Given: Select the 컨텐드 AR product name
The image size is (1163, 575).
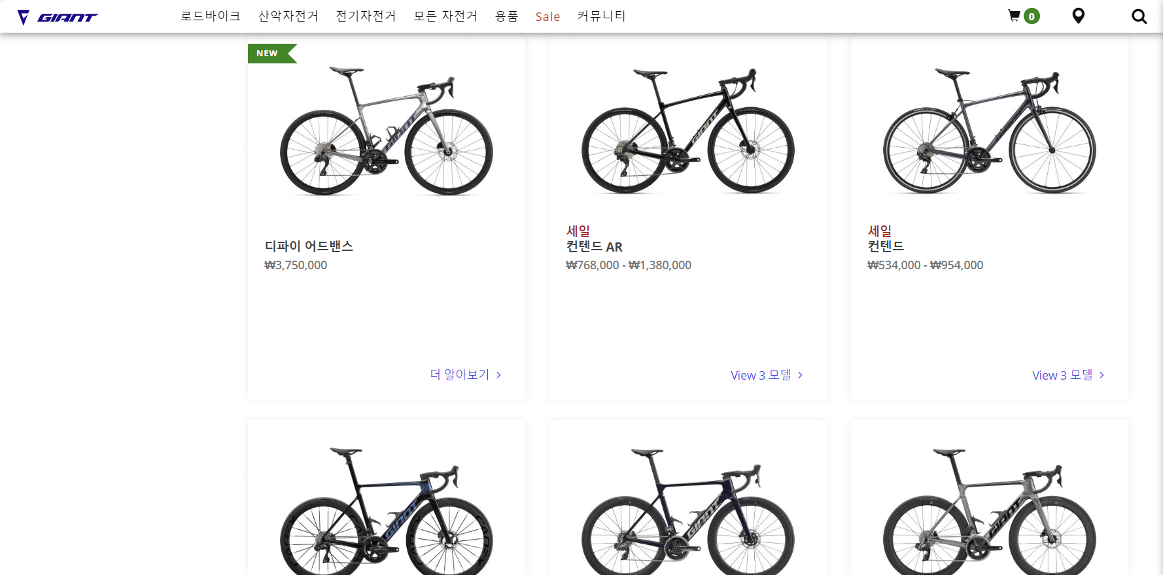Looking at the screenshot, I should (x=594, y=247).
